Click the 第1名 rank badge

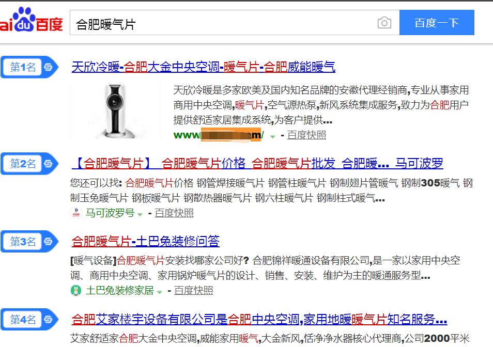point(29,67)
